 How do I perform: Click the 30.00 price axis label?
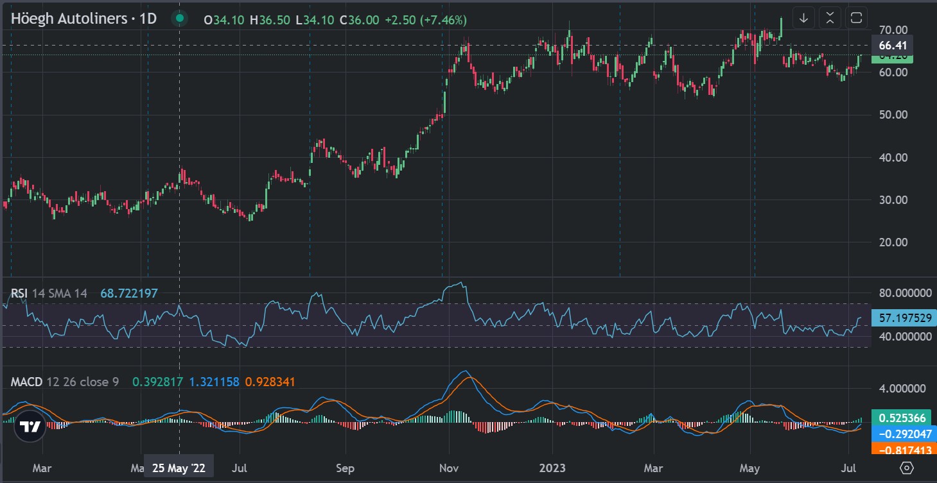pyautogui.click(x=894, y=199)
